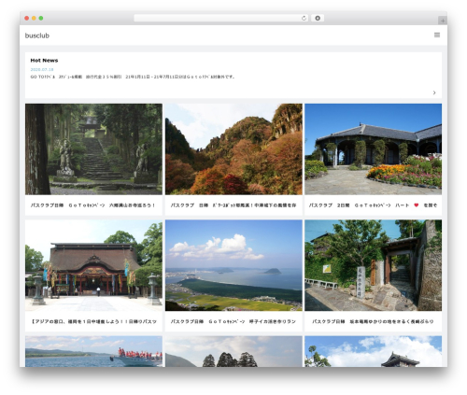The height and width of the screenshot is (395, 467).
Task: Click the green maximize window button
Action: point(41,19)
